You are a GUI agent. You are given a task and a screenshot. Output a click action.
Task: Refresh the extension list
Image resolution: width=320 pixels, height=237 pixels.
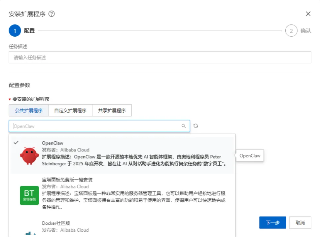(196, 126)
